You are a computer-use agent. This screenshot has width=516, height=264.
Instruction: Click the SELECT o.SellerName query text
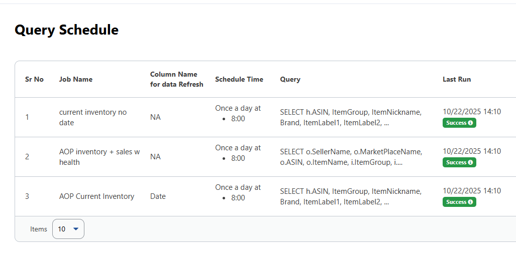pos(351,157)
